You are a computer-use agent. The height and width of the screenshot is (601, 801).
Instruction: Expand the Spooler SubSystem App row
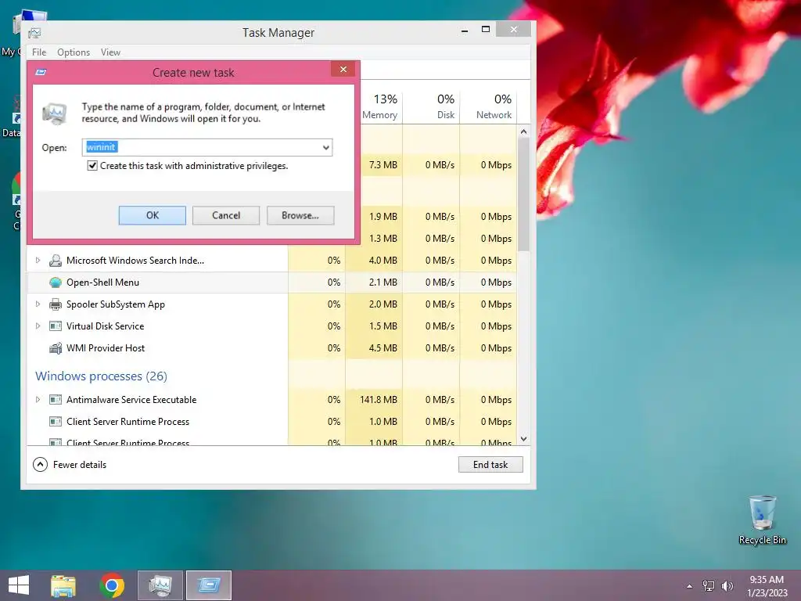[38, 304]
